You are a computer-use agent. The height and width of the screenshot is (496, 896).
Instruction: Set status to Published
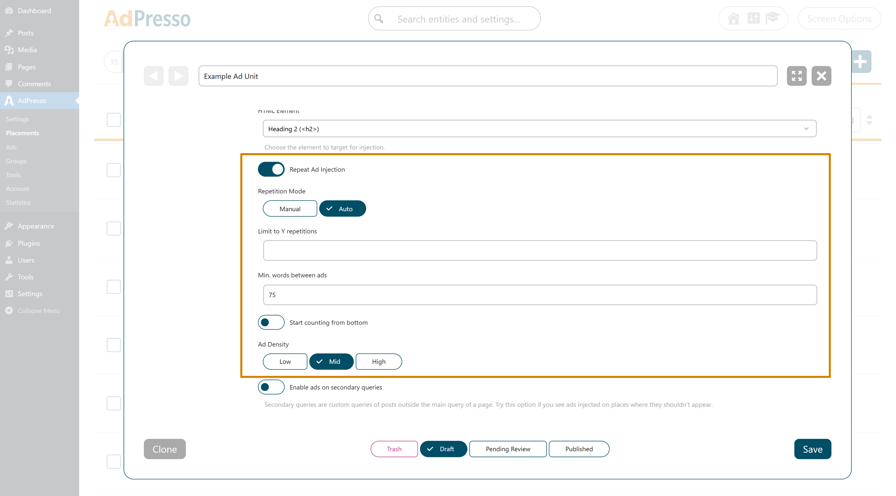(x=579, y=449)
